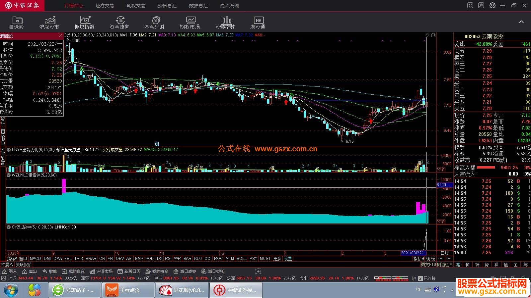531x298 pixels.
Task: Switch to 证券交易 tab
Action: [x=105, y=6]
